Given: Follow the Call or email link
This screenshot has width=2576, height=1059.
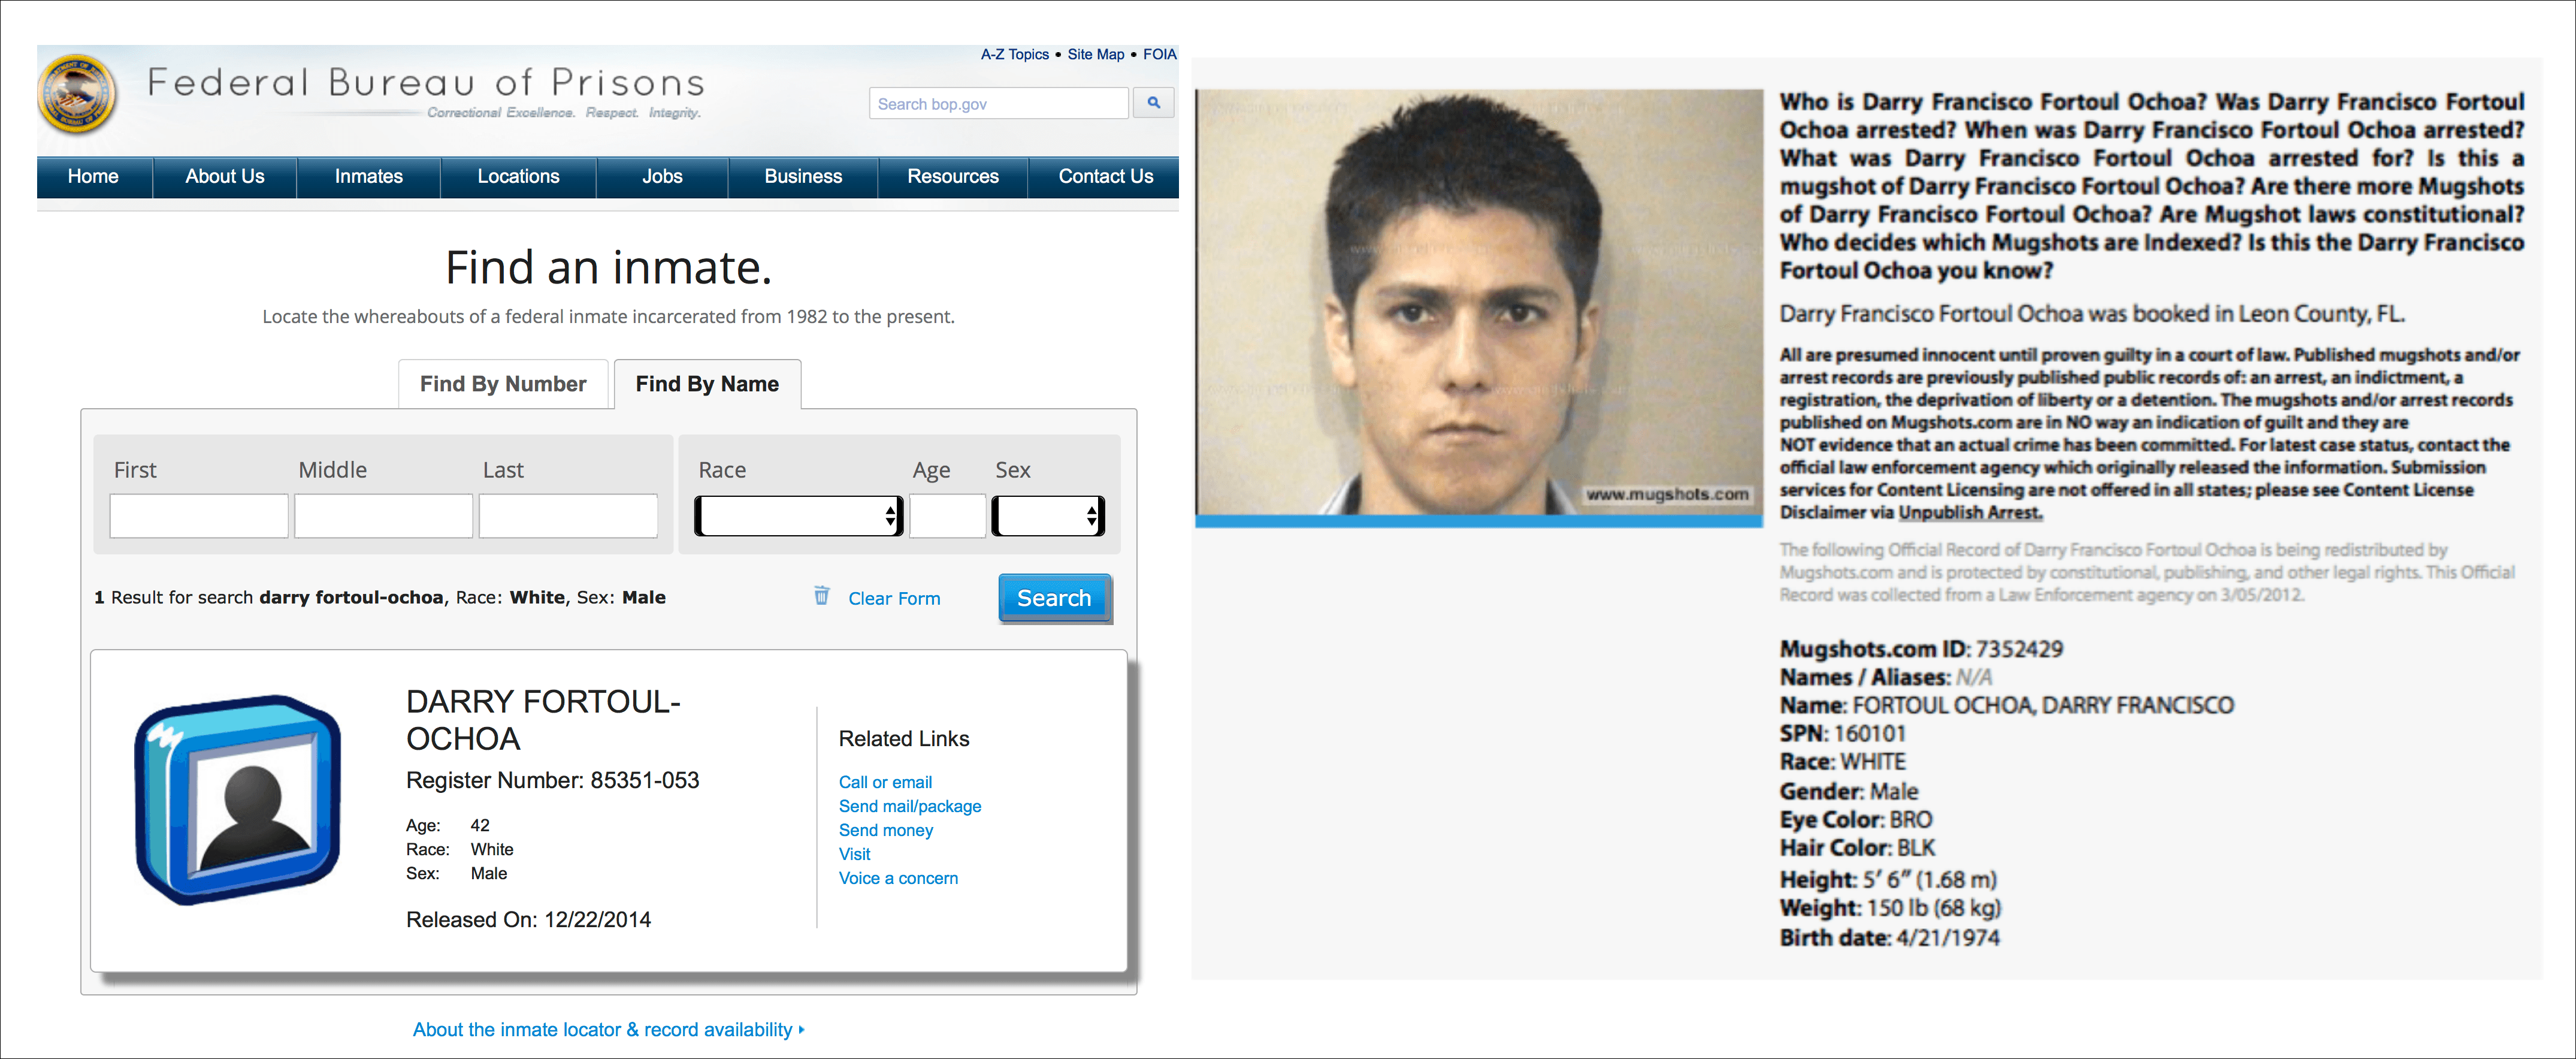Looking at the screenshot, I should (885, 782).
